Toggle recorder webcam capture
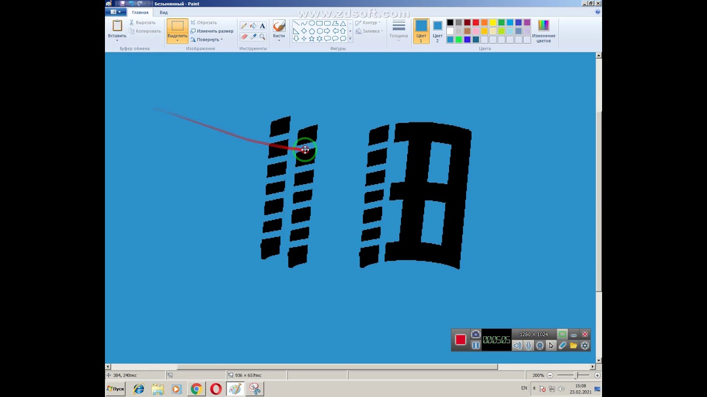Image resolution: width=707 pixels, height=397 pixels. click(540, 346)
